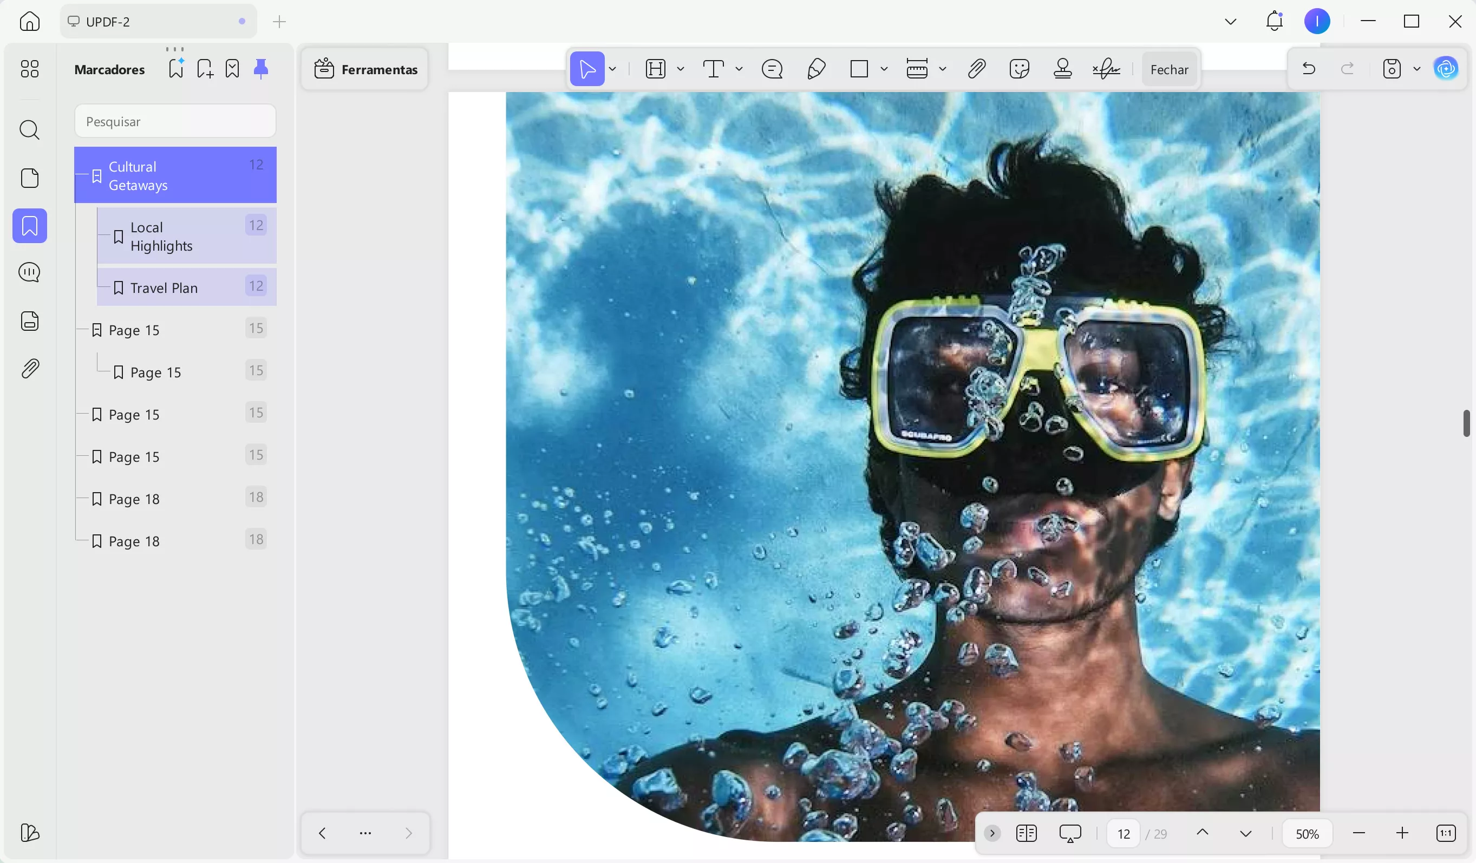The image size is (1476, 863).
Task: Toggle two-page reading view
Action: 1026,833
